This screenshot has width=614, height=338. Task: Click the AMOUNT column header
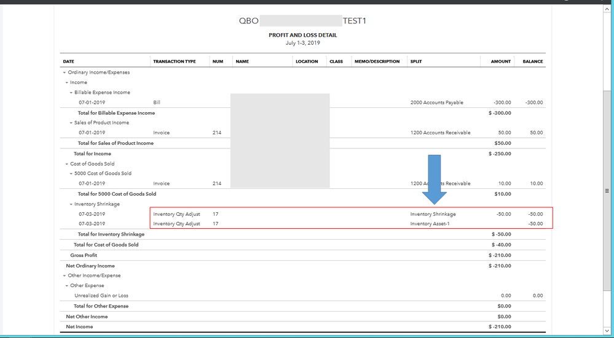501,62
